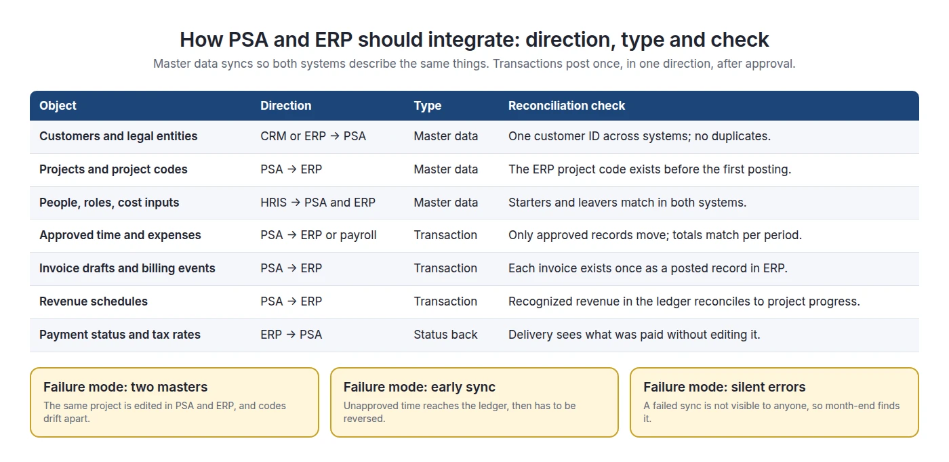The width and height of the screenshot is (949, 462).
Task: Click PSA → ERP direction in Projects row
Action: point(291,169)
